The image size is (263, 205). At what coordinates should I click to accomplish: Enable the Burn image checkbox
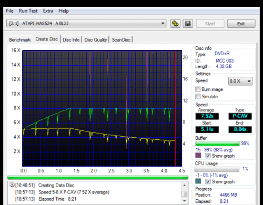click(x=198, y=89)
